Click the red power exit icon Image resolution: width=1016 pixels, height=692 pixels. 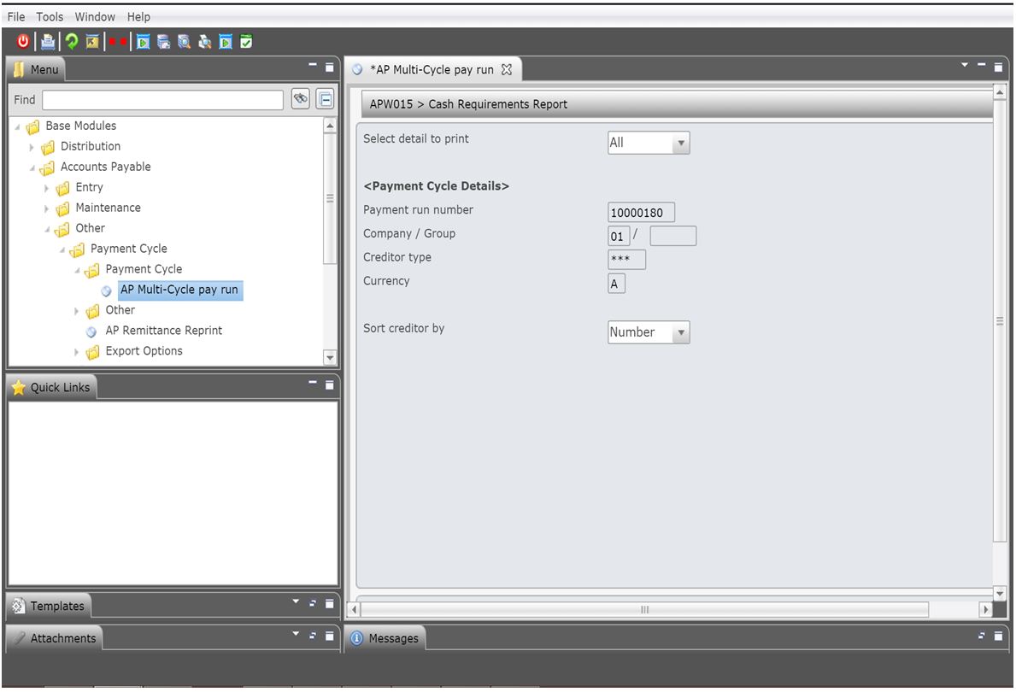23,42
